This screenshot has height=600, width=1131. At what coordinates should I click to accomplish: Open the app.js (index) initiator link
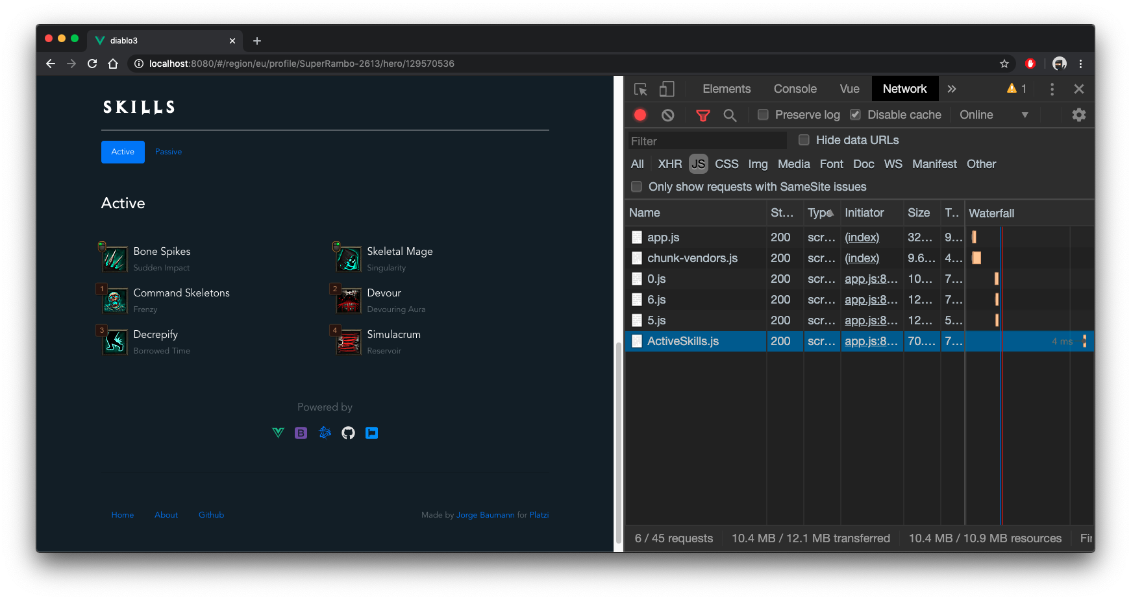point(862,237)
